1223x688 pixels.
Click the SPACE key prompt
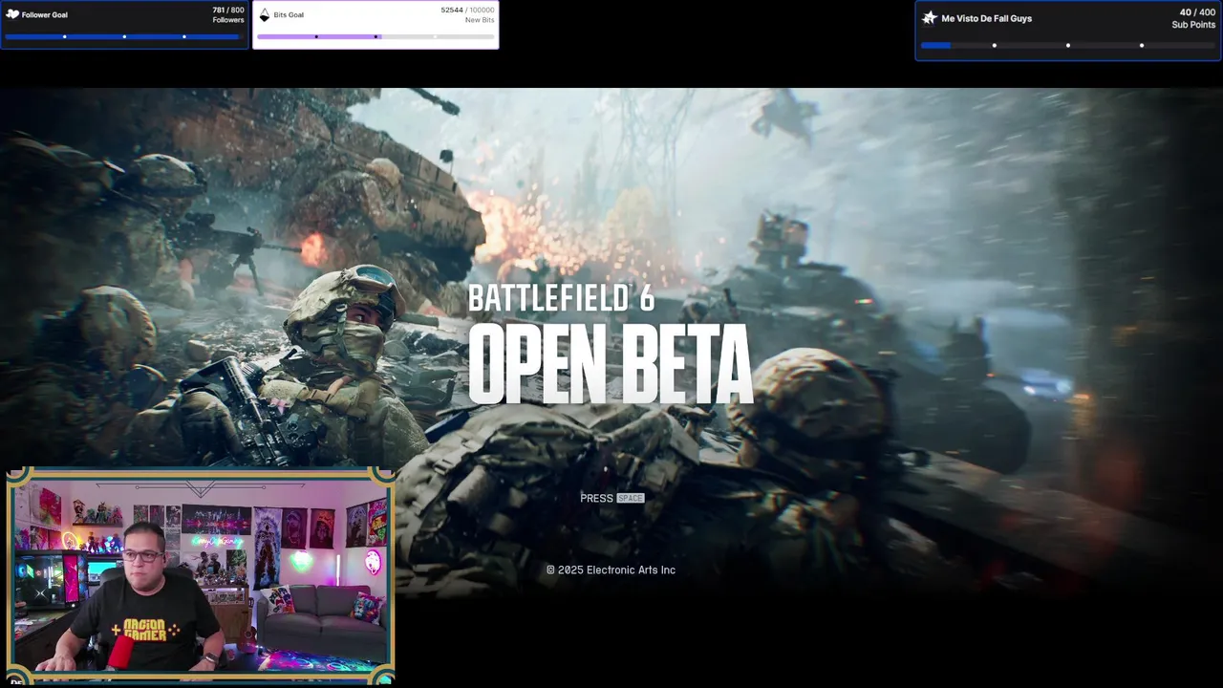point(631,498)
